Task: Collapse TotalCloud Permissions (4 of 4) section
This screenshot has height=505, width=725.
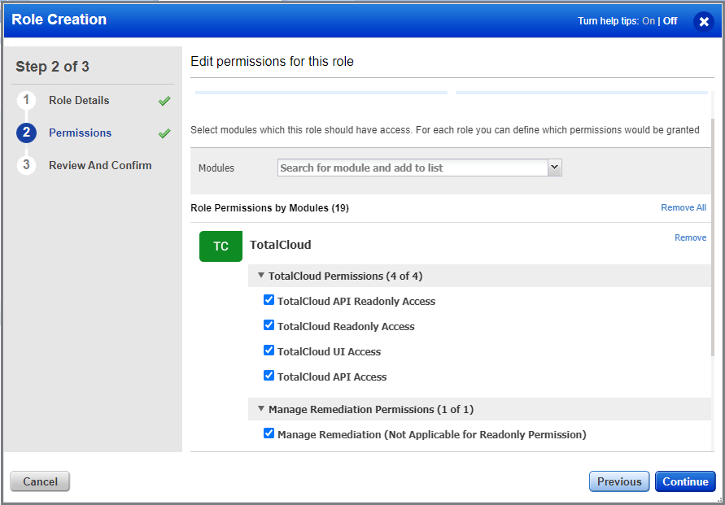Action: [260, 276]
